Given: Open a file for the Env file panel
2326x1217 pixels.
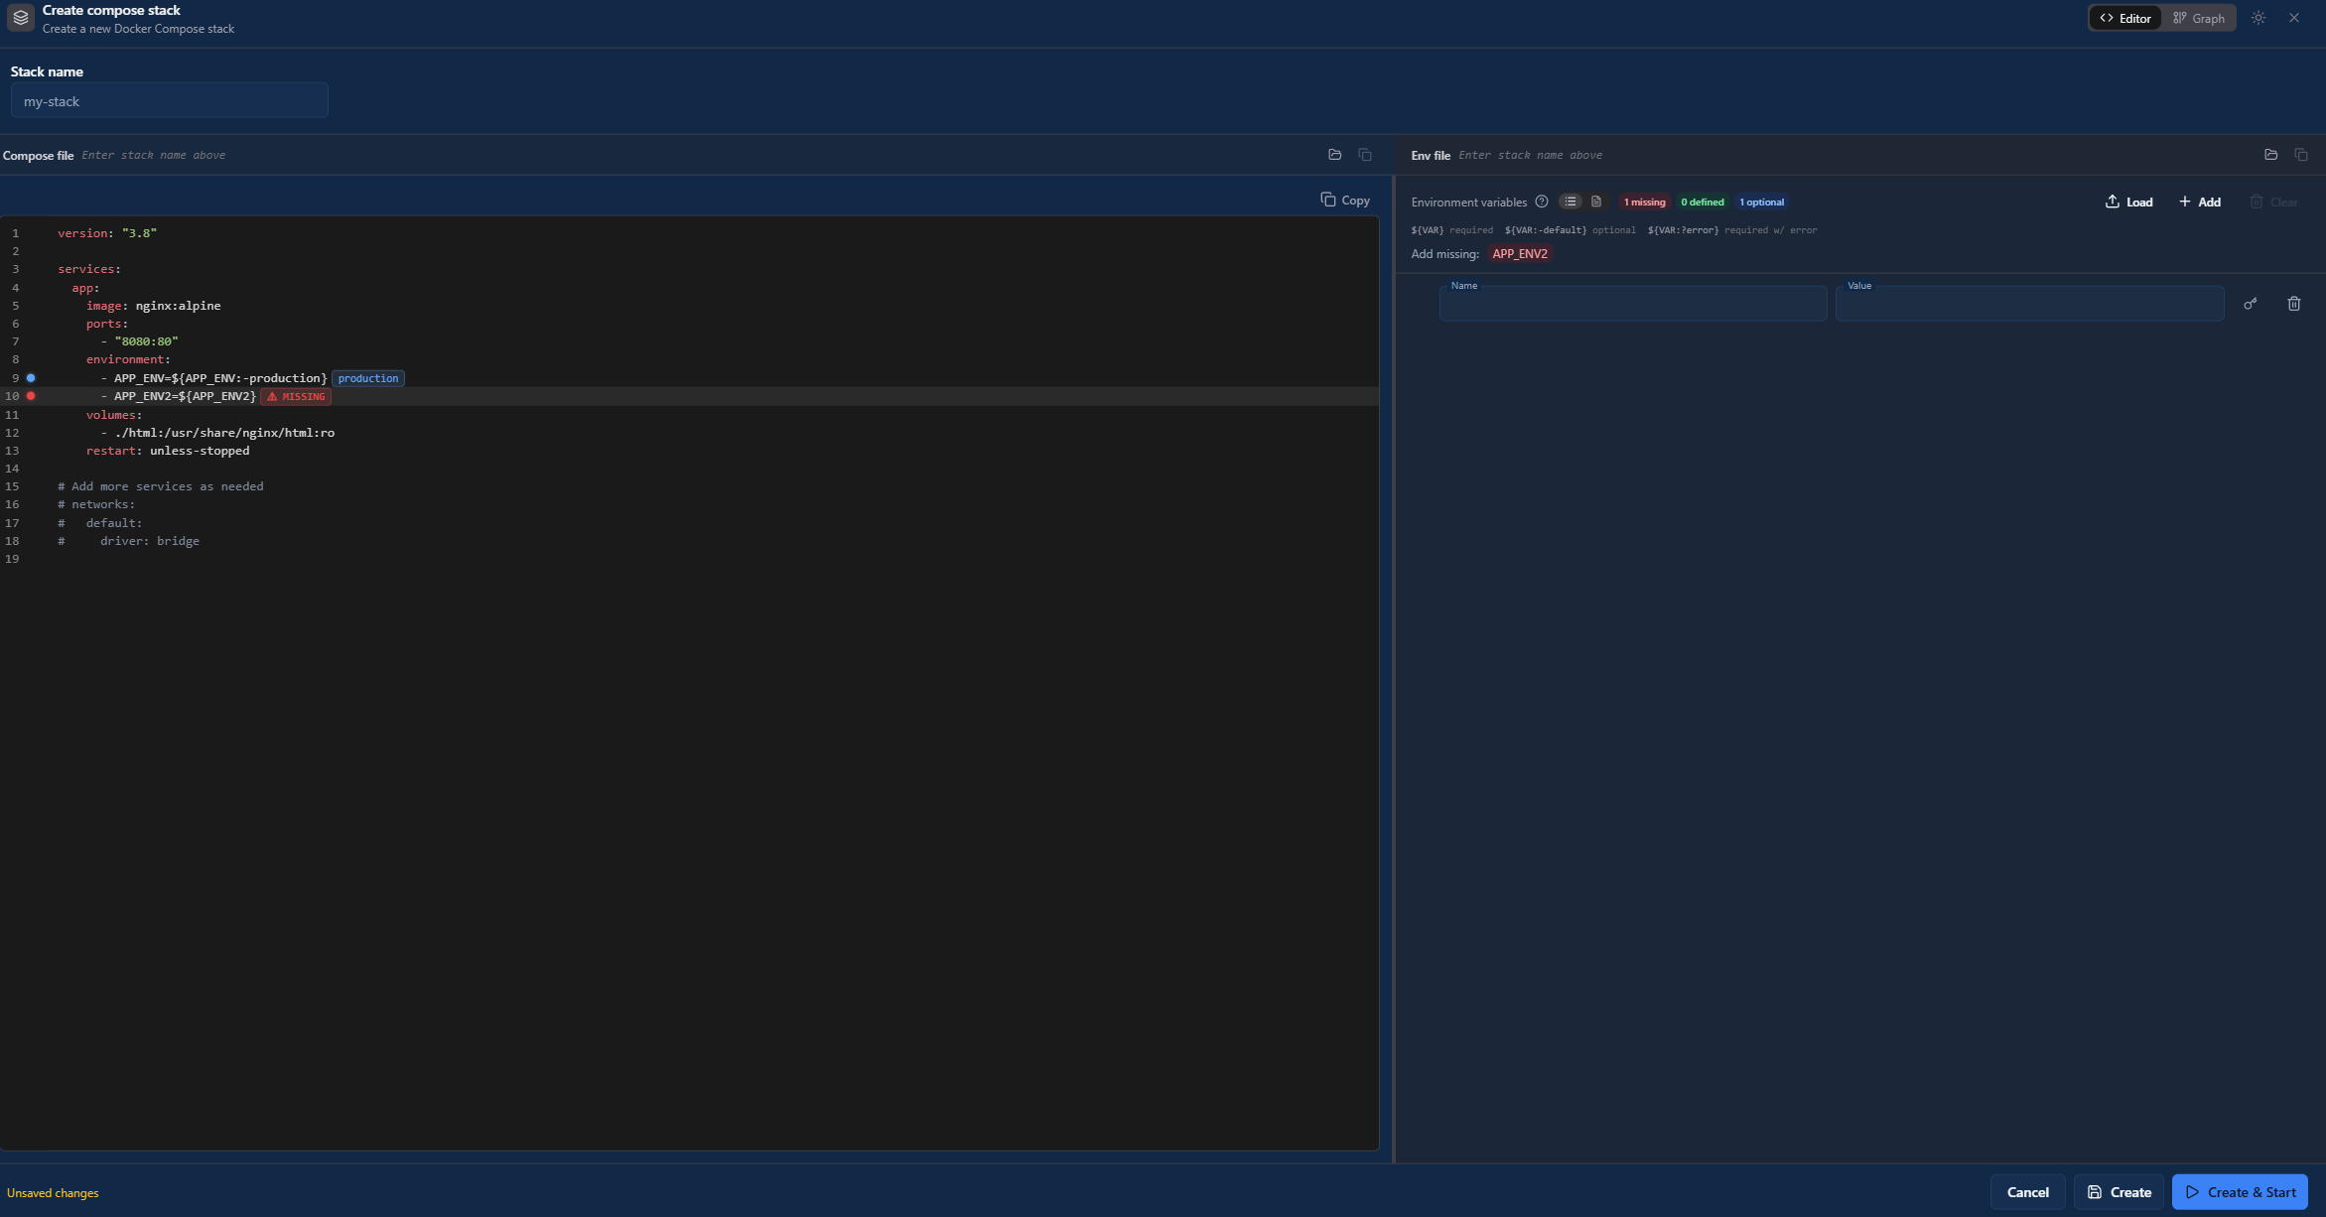Looking at the screenshot, I should tap(2270, 155).
